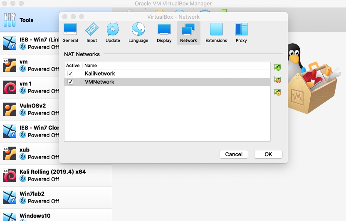Click xub Powered Off status icon
This screenshot has width=346, height=221.
point(23,157)
